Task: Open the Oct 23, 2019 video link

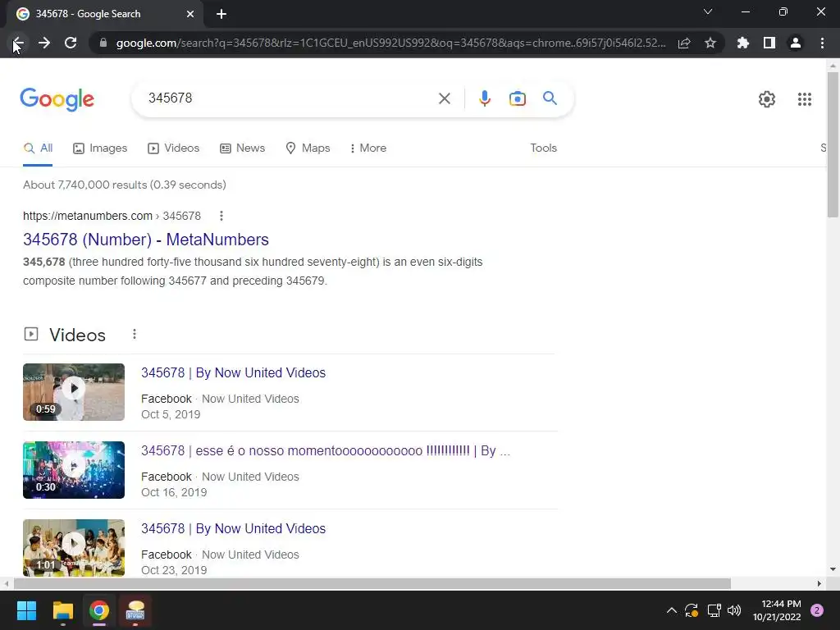Action: 233,529
